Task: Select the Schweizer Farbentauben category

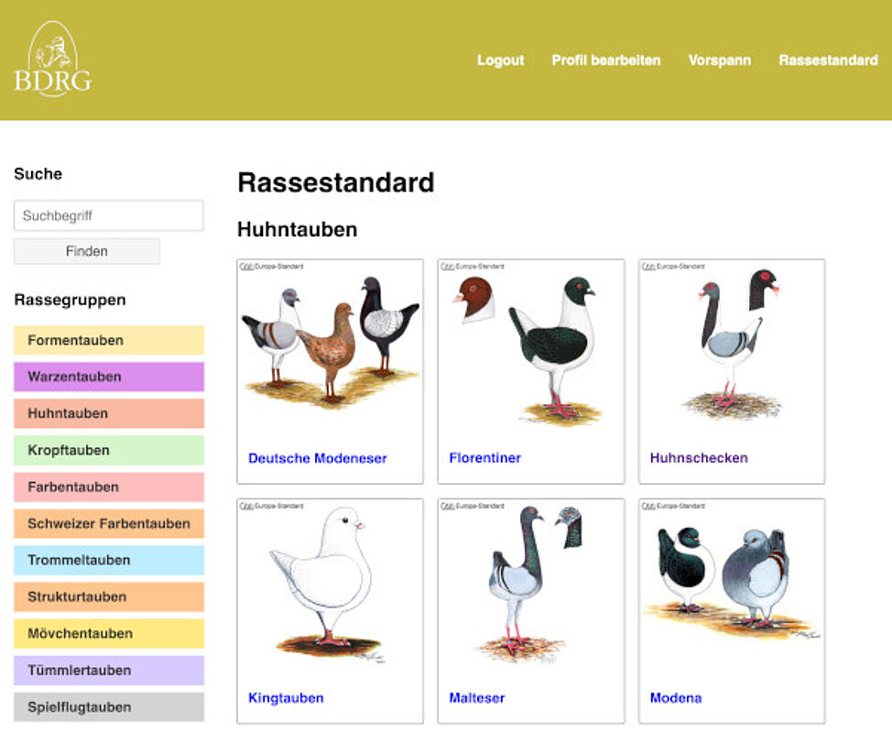Action: pyautogui.click(x=108, y=523)
